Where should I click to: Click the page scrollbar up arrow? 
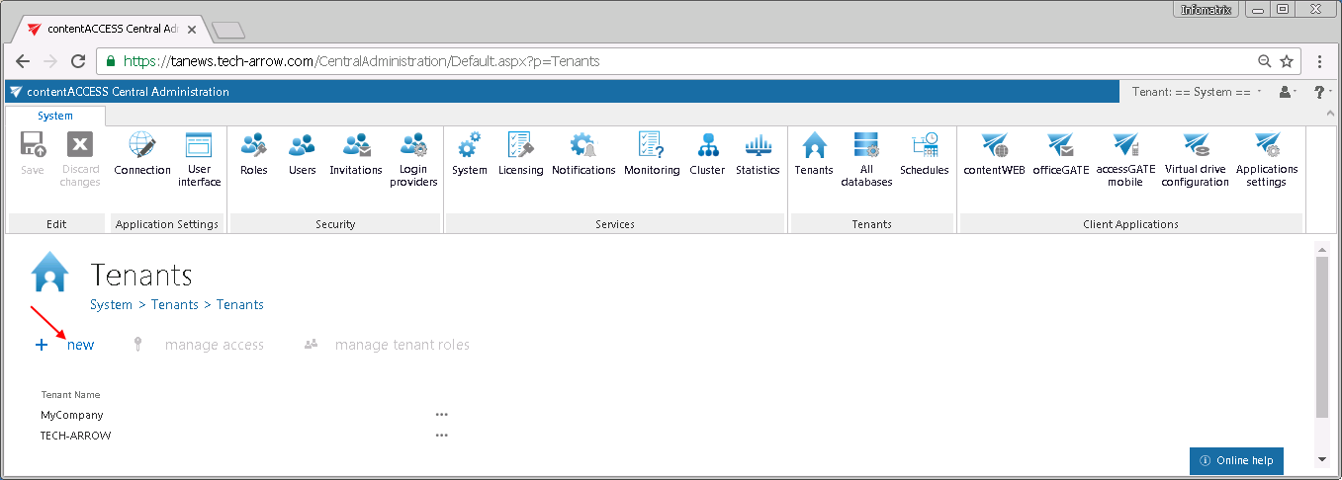1322,248
